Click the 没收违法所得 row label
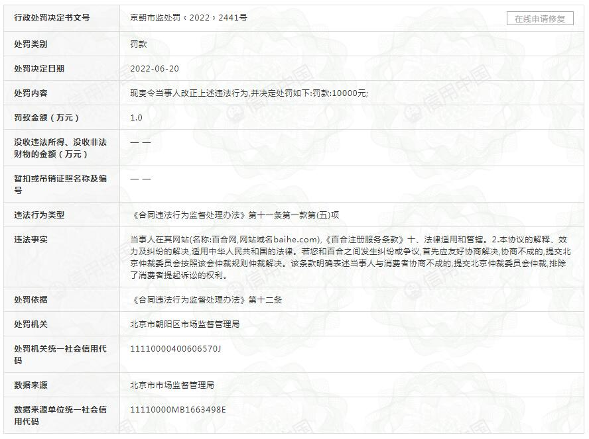 tap(60, 148)
